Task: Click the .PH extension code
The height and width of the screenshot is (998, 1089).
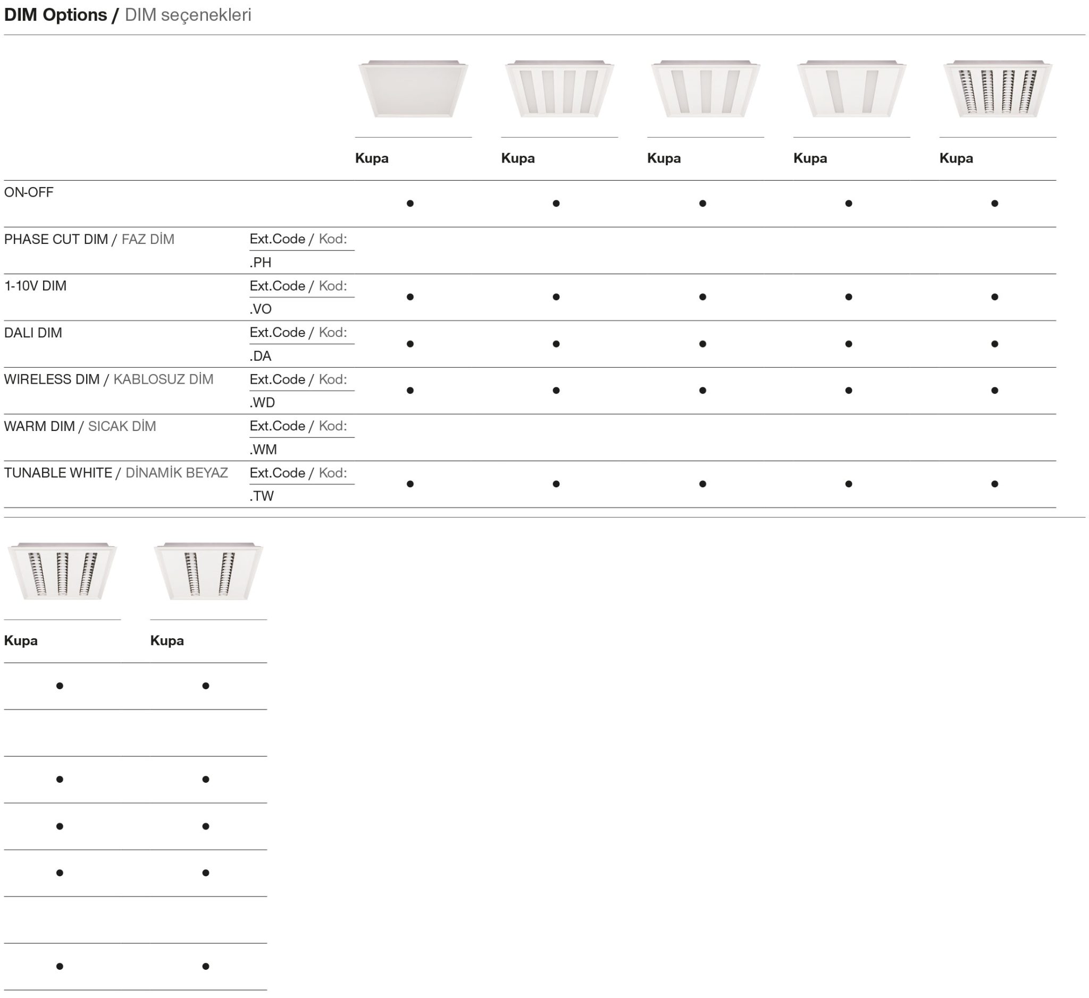Action: (x=261, y=263)
